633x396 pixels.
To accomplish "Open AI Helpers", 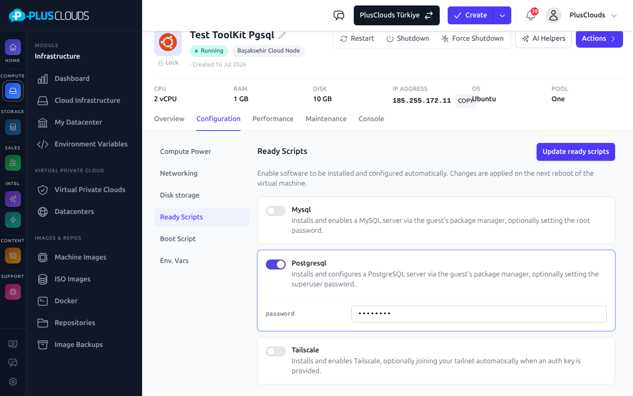I will click(x=544, y=38).
